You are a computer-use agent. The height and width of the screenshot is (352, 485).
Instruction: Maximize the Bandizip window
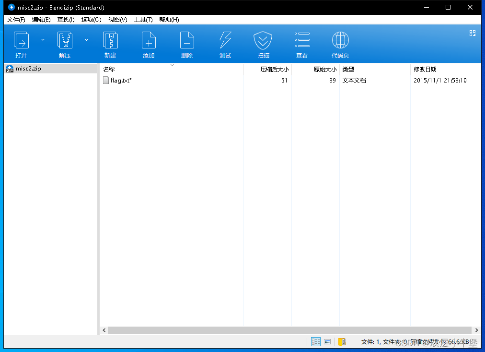[x=448, y=7]
